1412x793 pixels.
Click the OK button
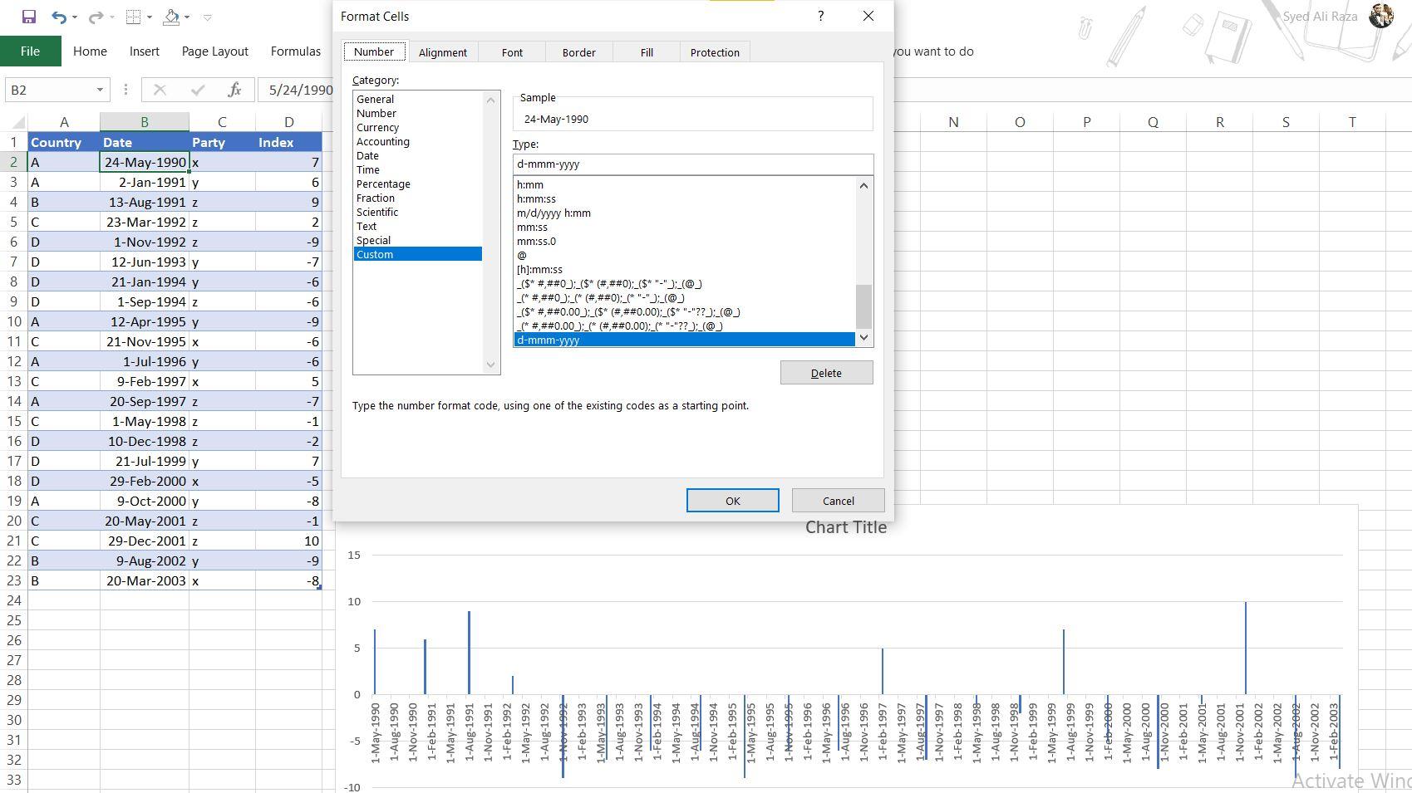pyautogui.click(x=732, y=501)
